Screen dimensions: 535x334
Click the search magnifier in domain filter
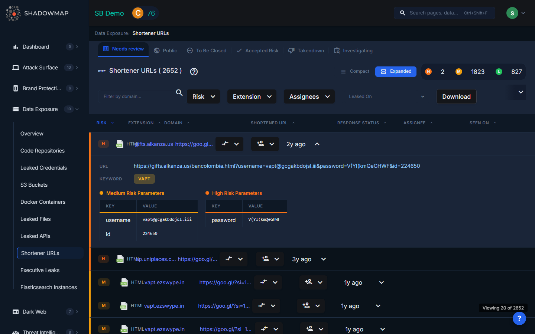coord(179,93)
